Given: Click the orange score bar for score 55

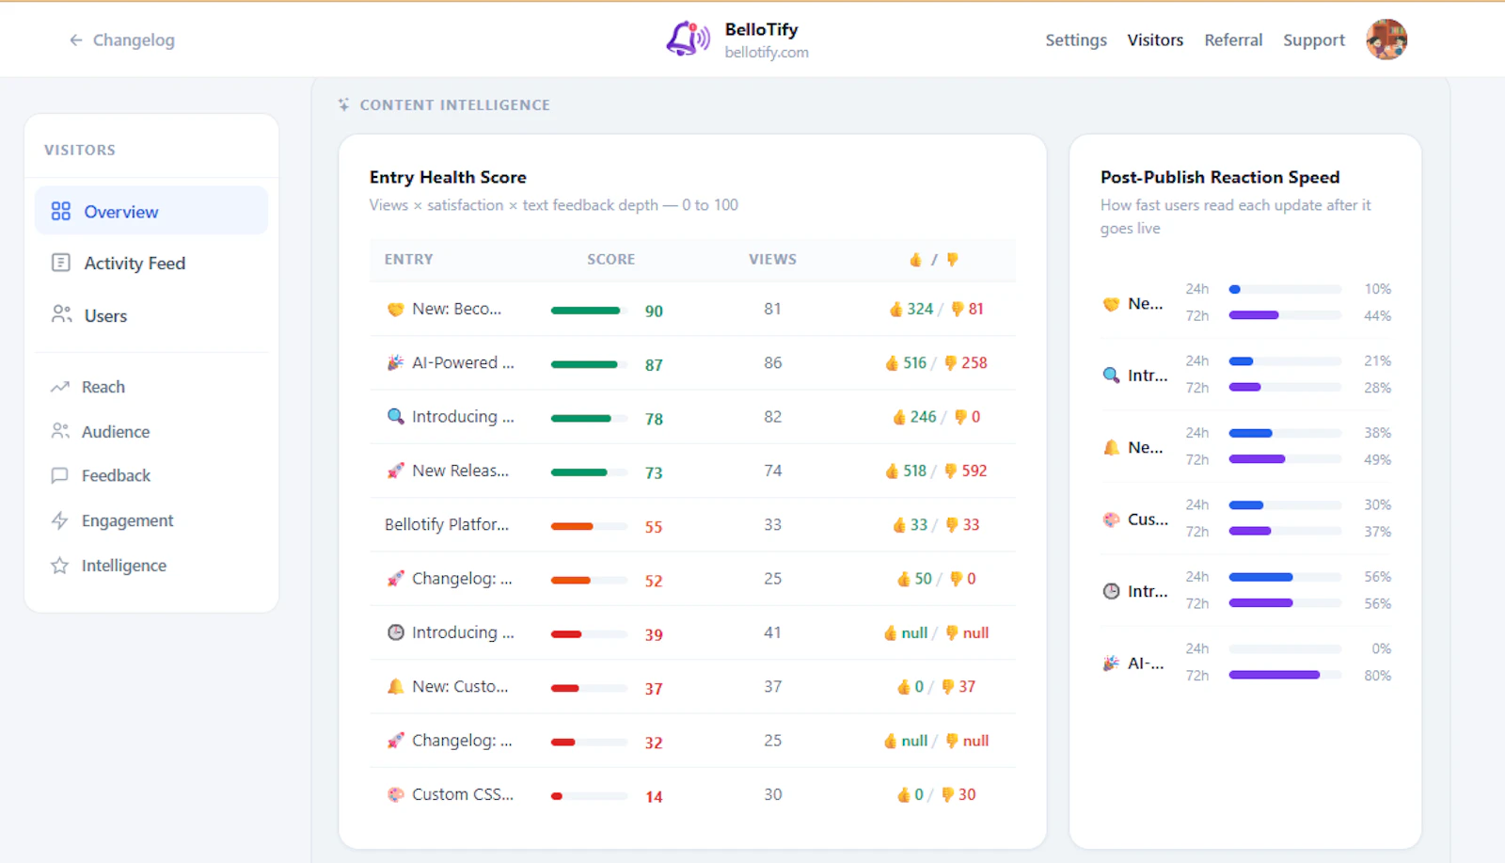Looking at the screenshot, I should click(589, 527).
